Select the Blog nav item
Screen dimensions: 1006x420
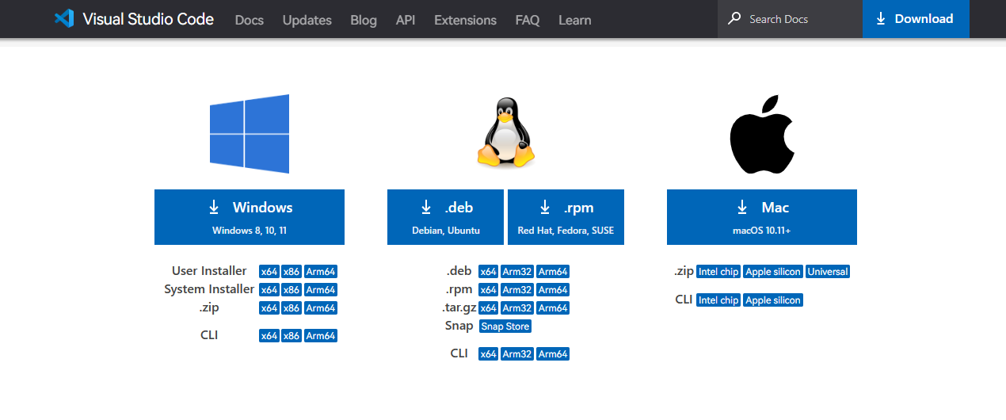pos(364,20)
